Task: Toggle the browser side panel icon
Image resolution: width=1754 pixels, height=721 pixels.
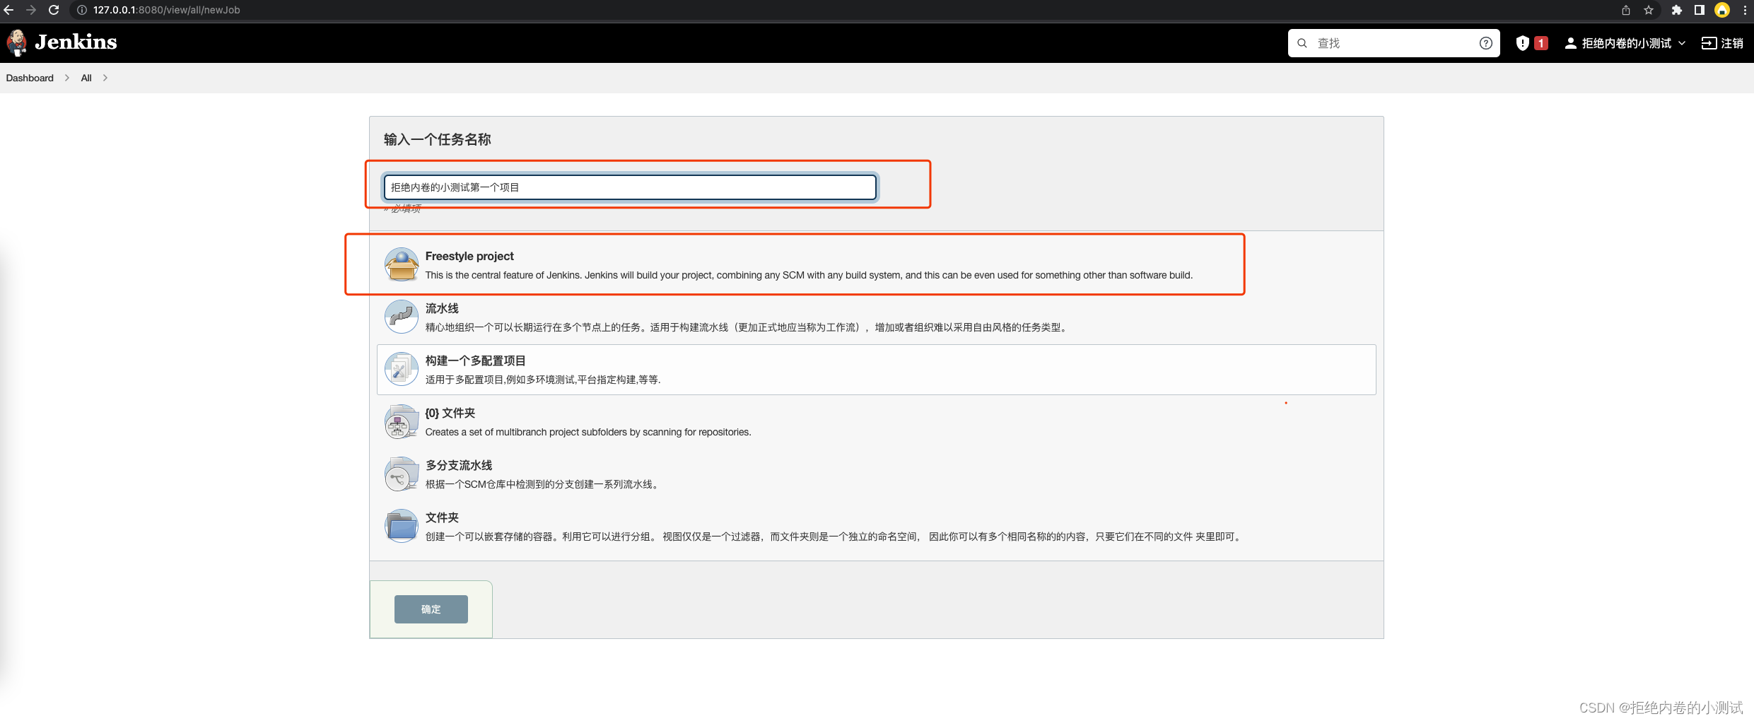Action: tap(1699, 10)
